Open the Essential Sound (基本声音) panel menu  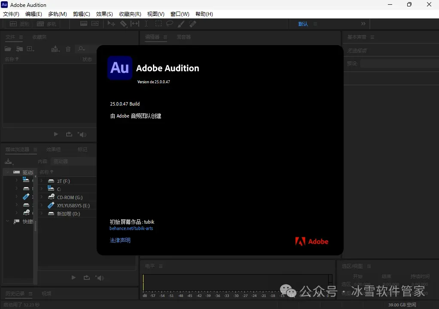pyautogui.click(x=372, y=37)
